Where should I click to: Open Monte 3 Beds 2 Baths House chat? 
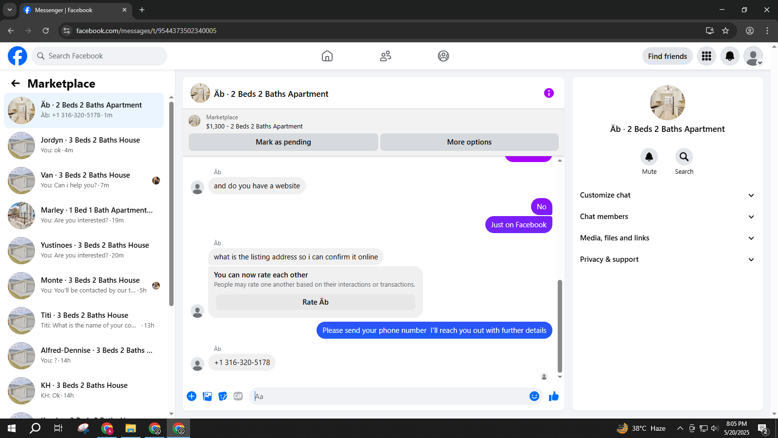click(84, 286)
